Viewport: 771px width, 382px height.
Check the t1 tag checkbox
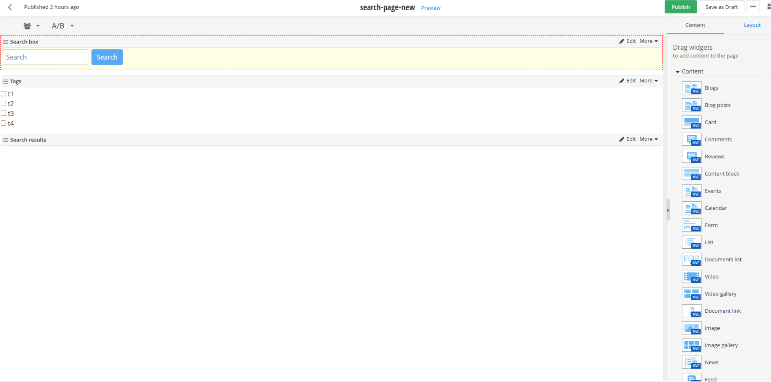pos(4,94)
